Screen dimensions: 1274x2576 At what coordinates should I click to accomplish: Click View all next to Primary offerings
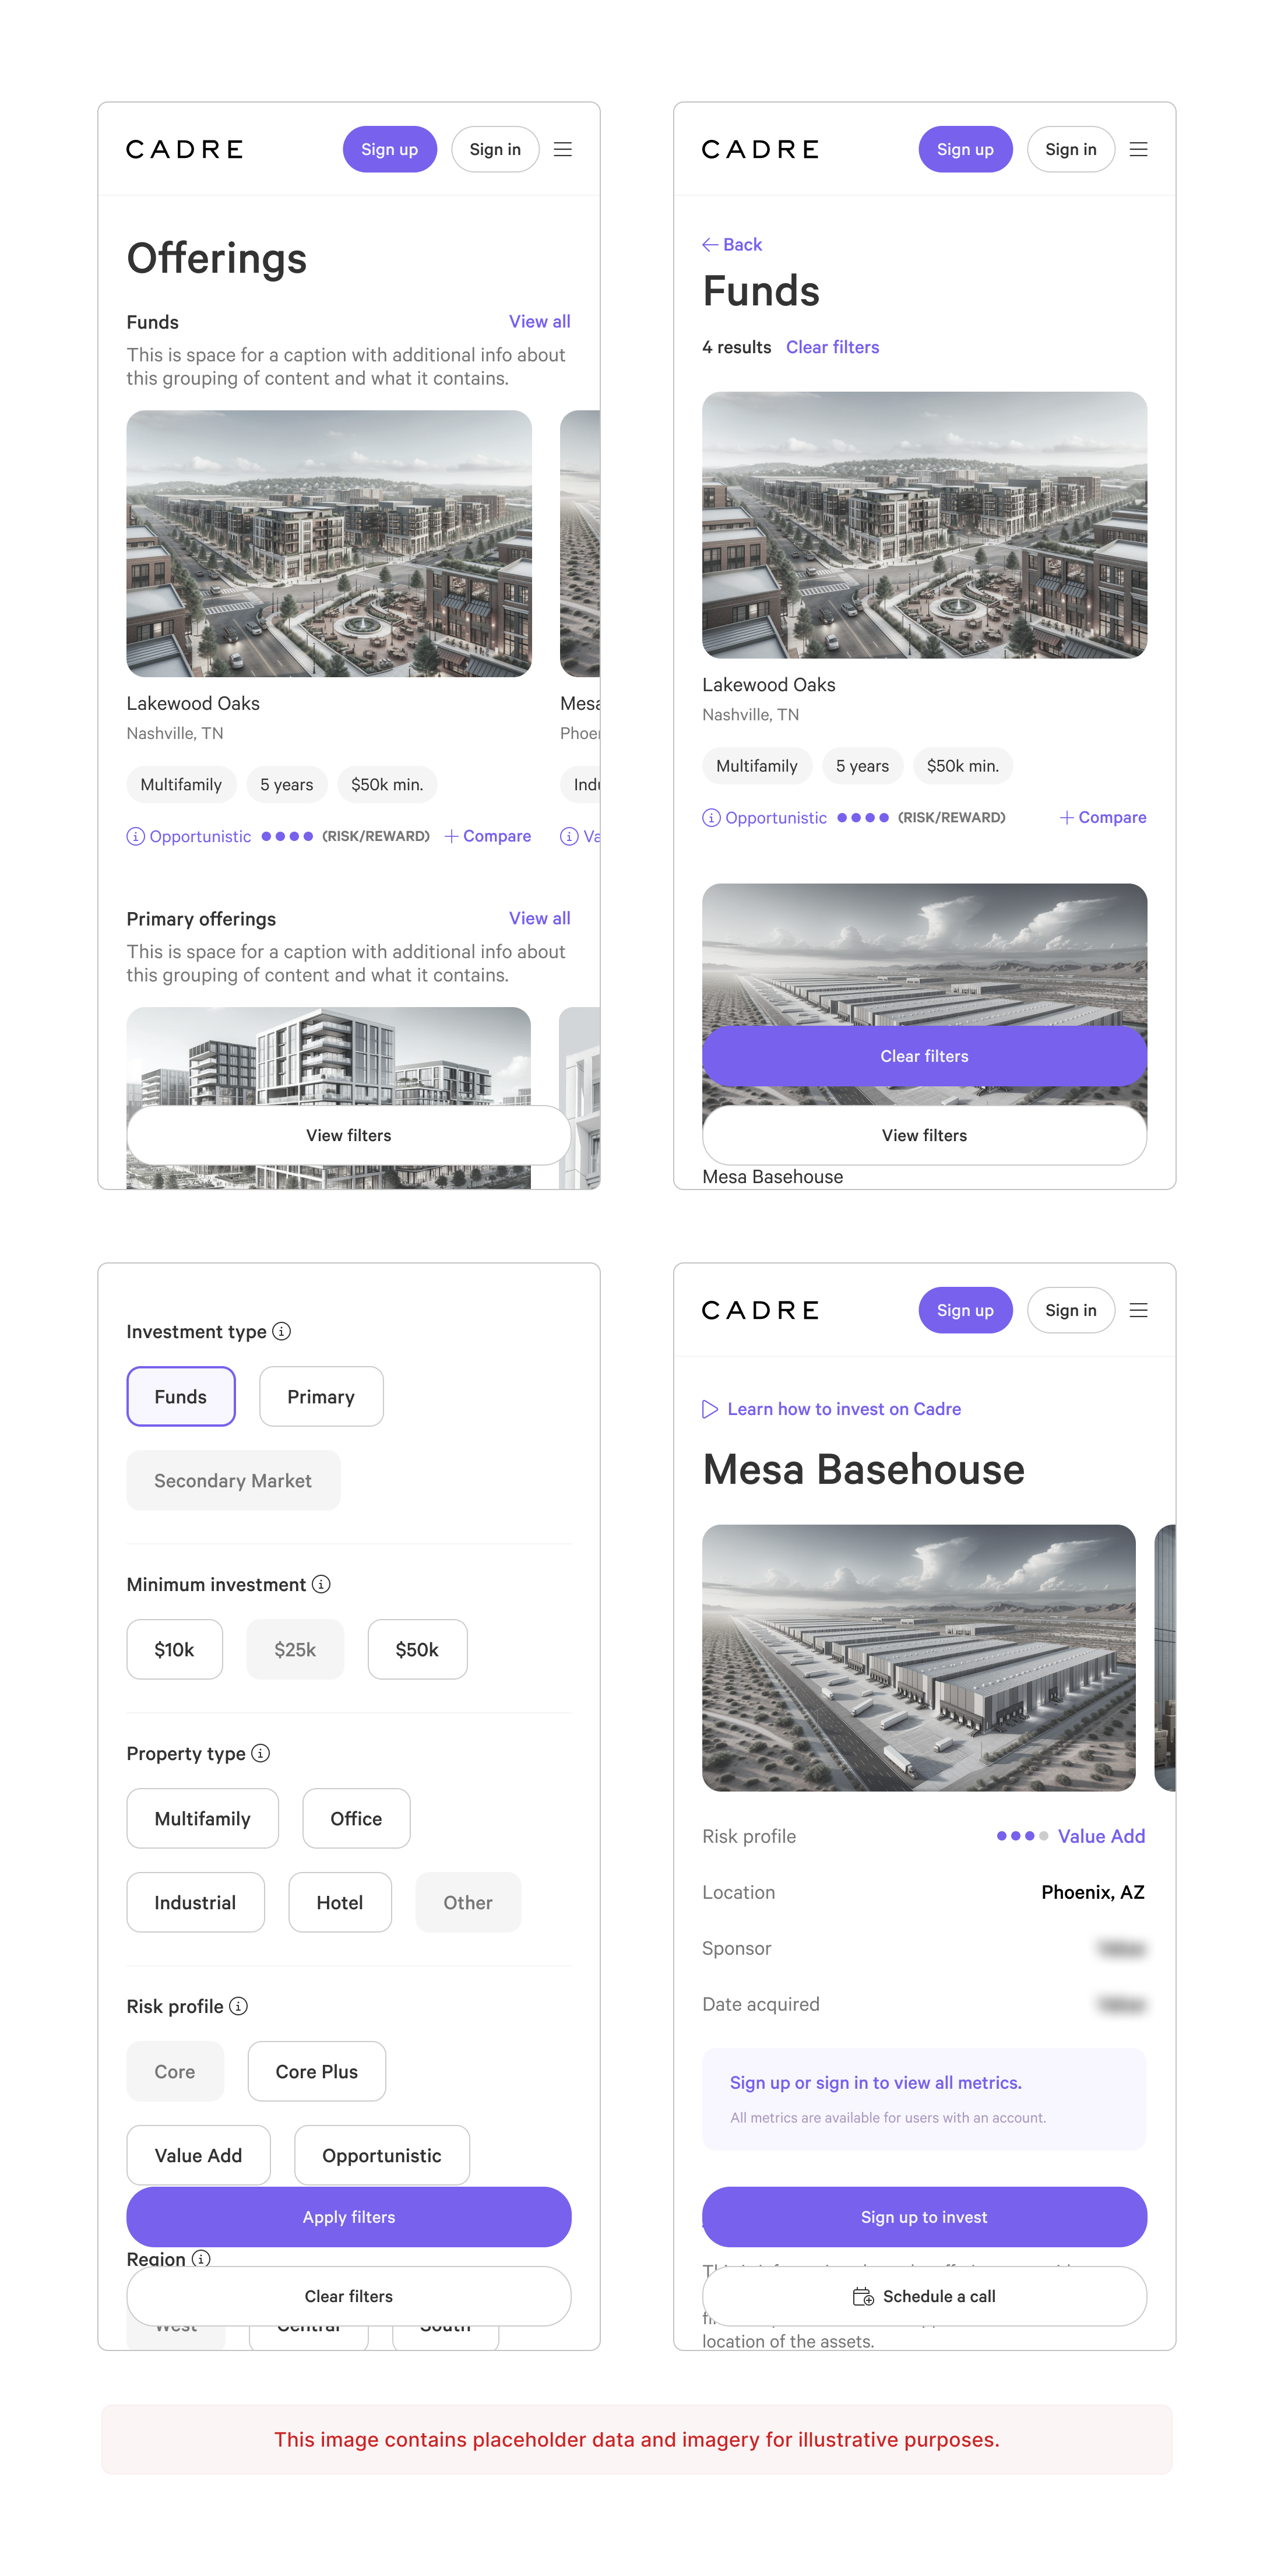click(539, 918)
